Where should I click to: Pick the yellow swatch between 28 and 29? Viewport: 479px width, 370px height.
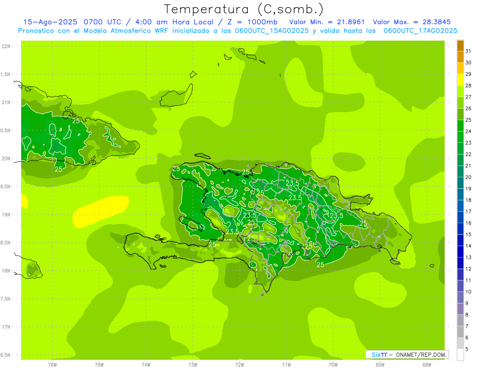[460, 80]
